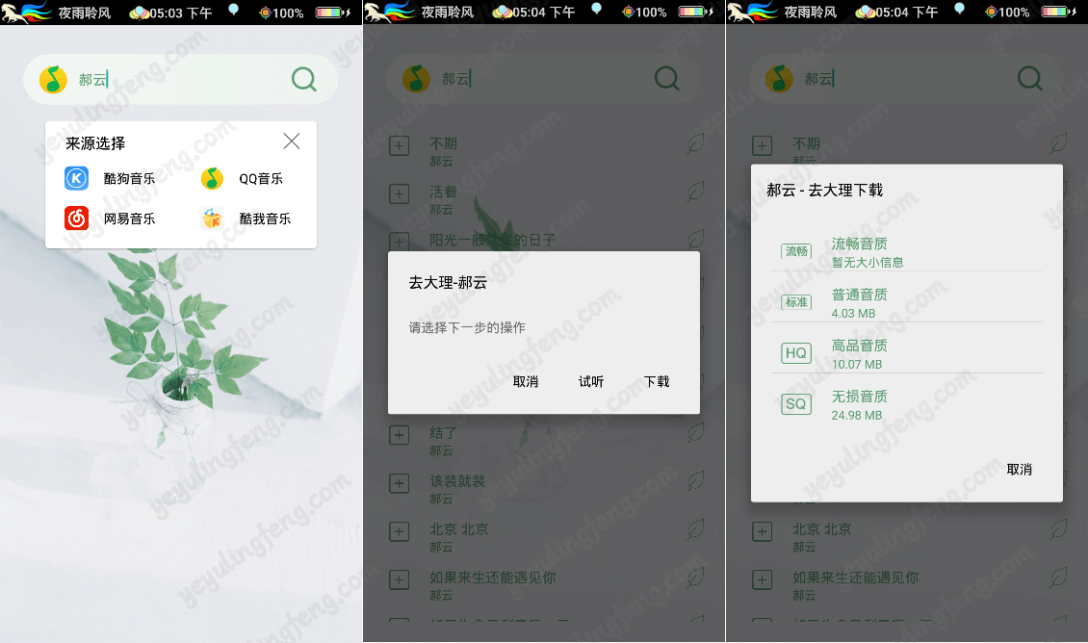This screenshot has height=643, width=1088.
Task: Tap 北京 北京 plus icon behind 去大理-郝云 dialog
Action: tap(399, 531)
